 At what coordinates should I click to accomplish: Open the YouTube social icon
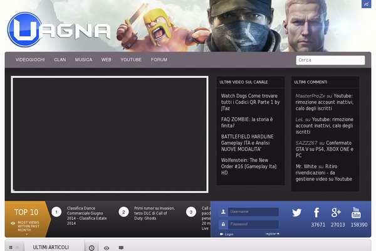tap(356, 213)
